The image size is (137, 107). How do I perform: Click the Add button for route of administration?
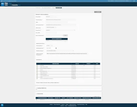[x=65, y=35]
